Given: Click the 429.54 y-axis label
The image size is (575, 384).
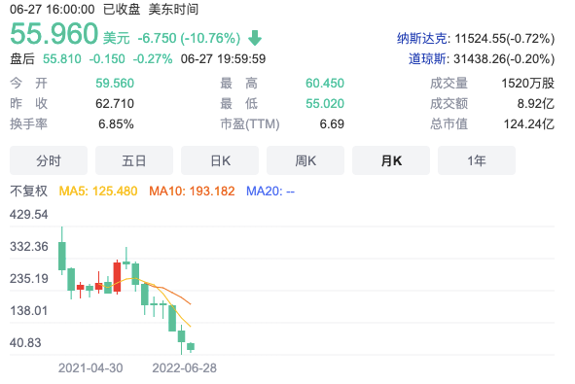Looking at the screenshot, I should point(28,214).
